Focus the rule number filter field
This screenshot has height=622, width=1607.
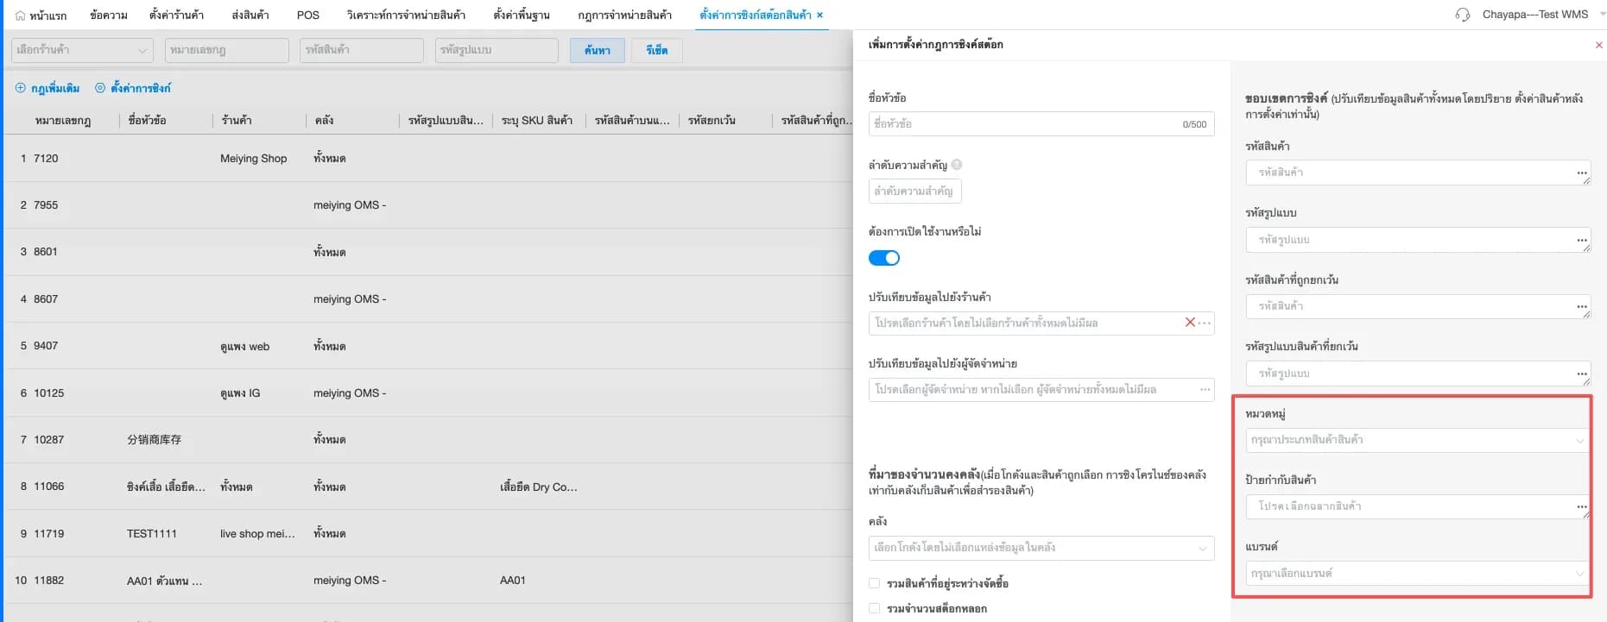tap(227, 50)
